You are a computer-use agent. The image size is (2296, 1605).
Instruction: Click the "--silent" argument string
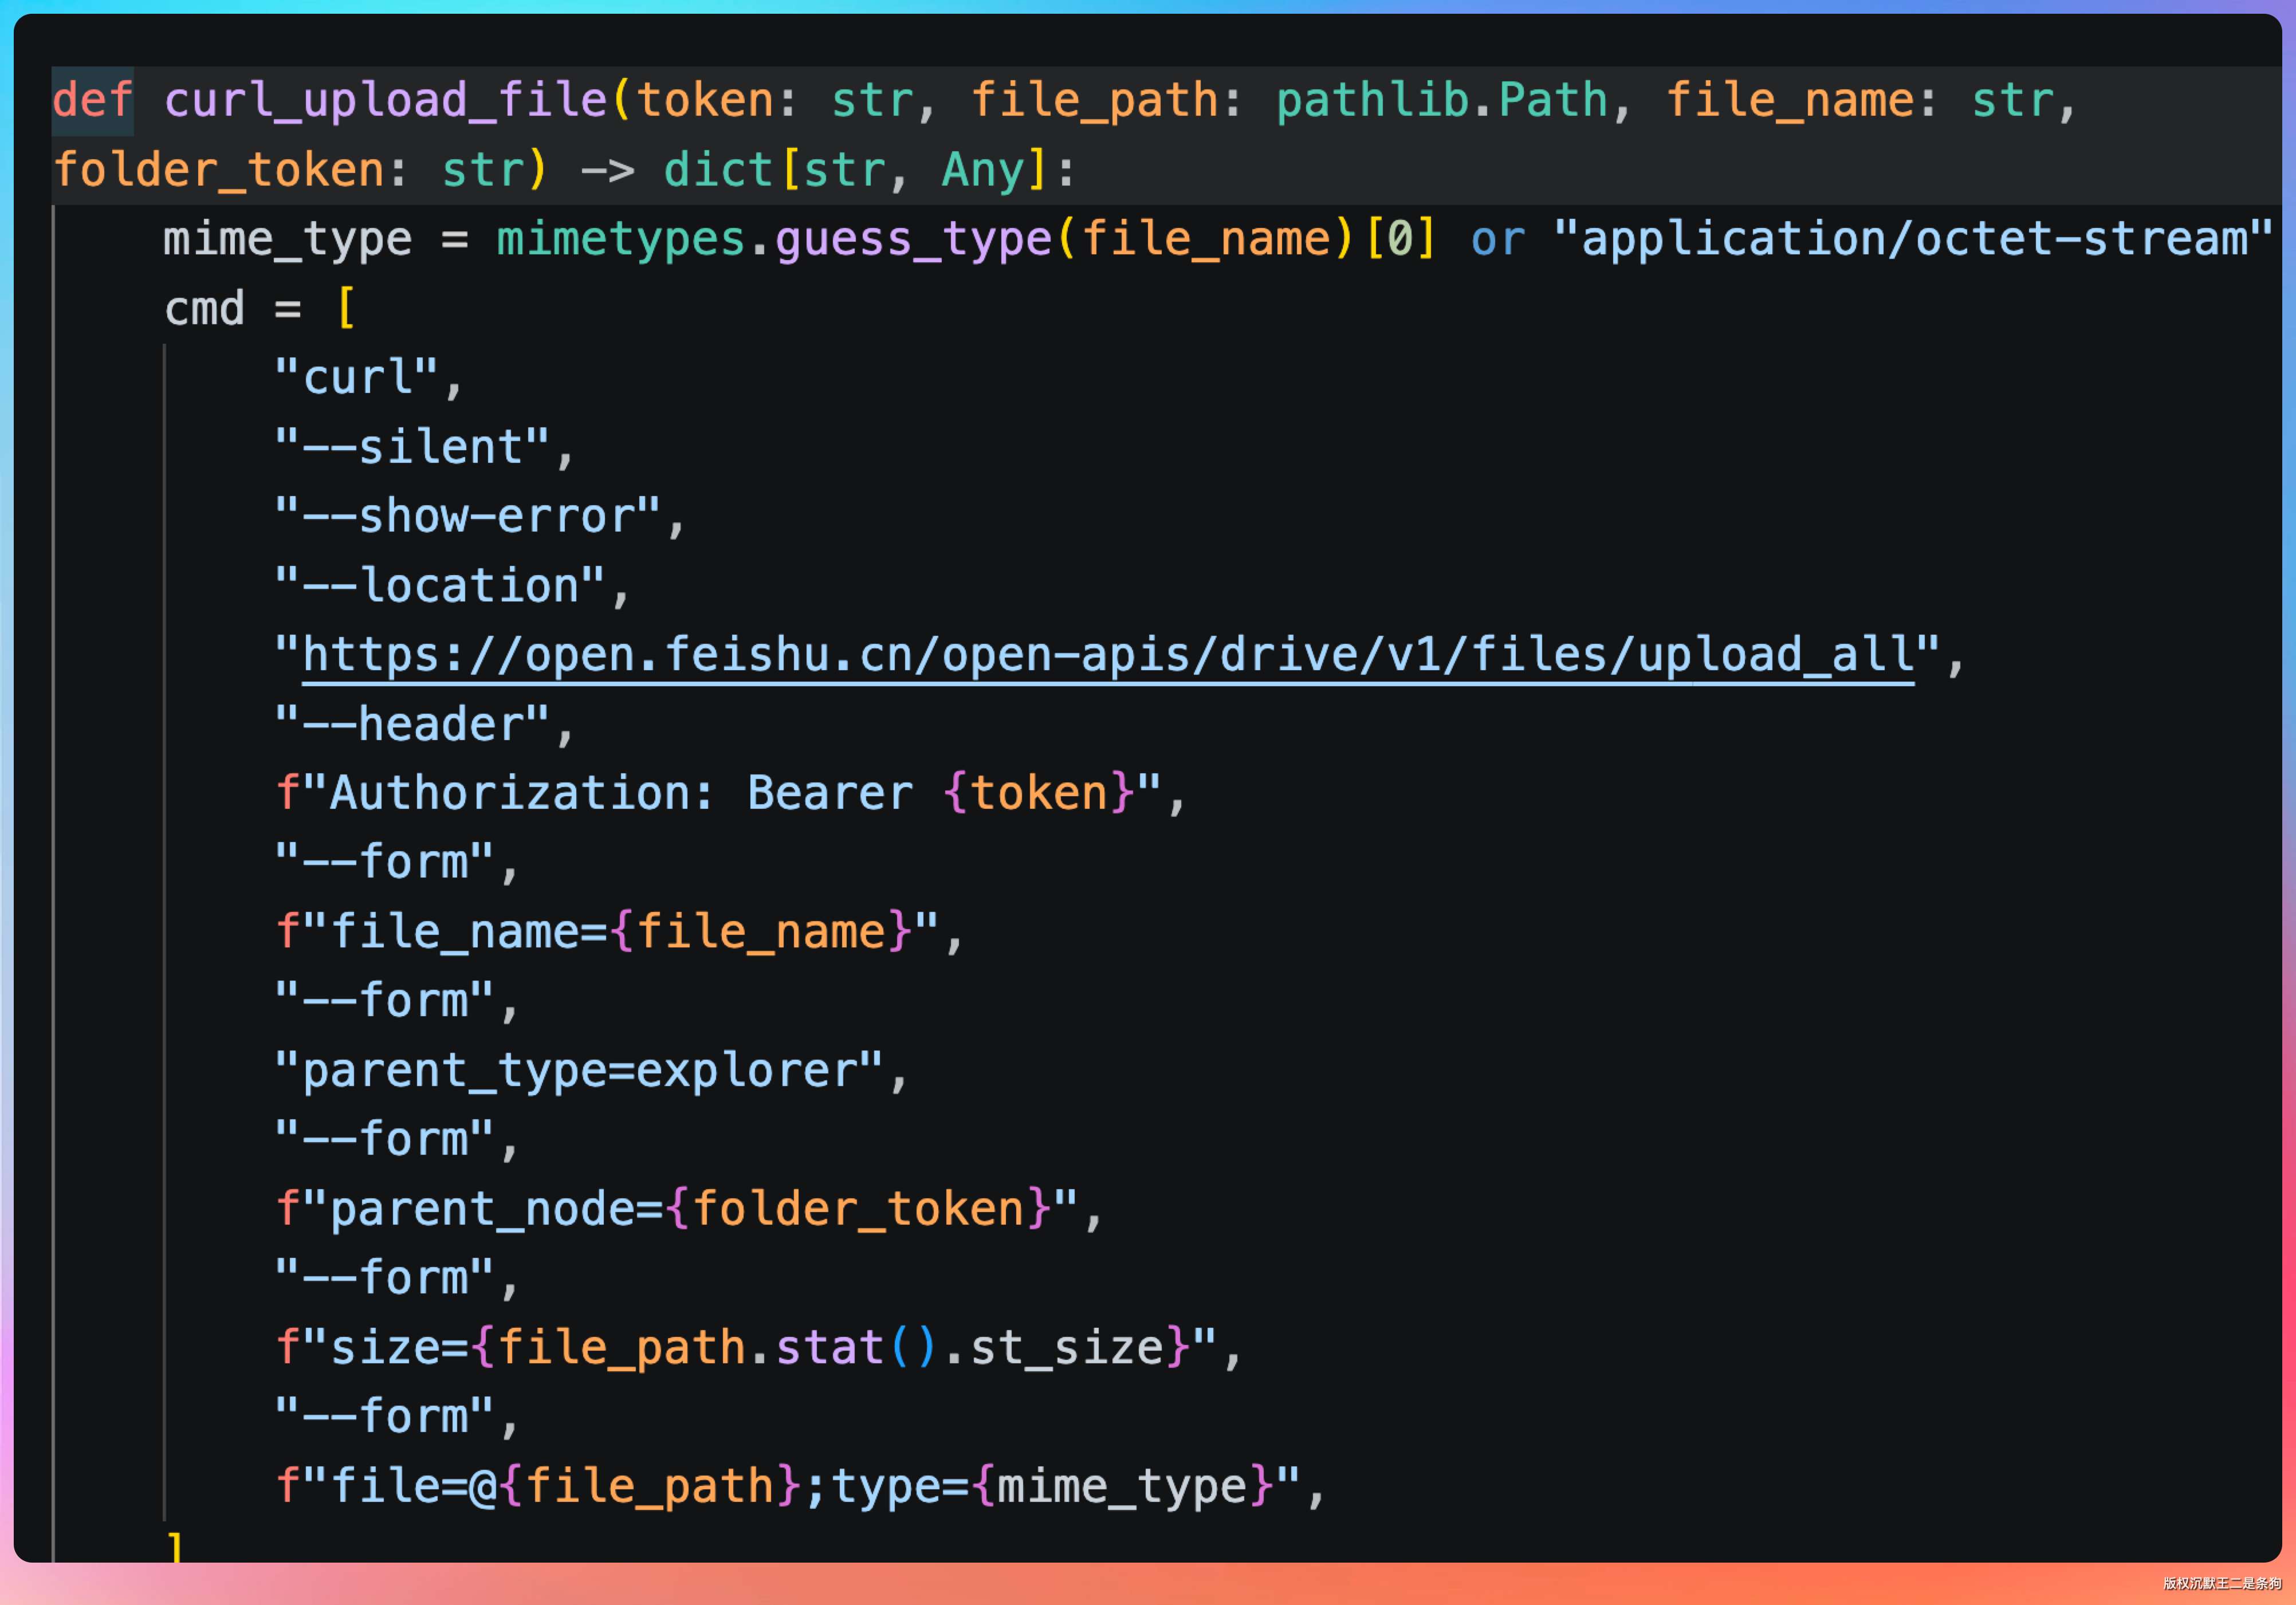coord(412,447)
